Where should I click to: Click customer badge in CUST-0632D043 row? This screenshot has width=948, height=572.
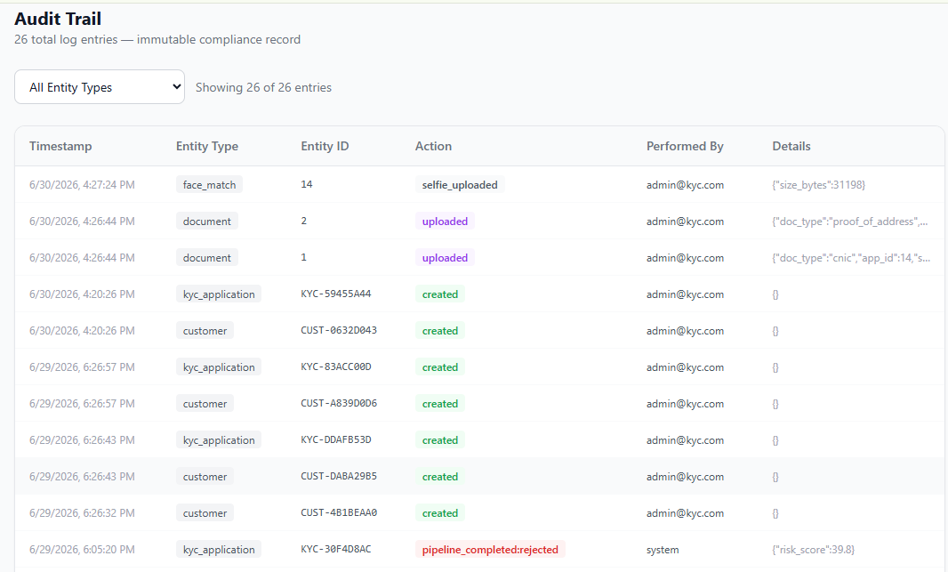pyautogui.click(x=205, y=331)
